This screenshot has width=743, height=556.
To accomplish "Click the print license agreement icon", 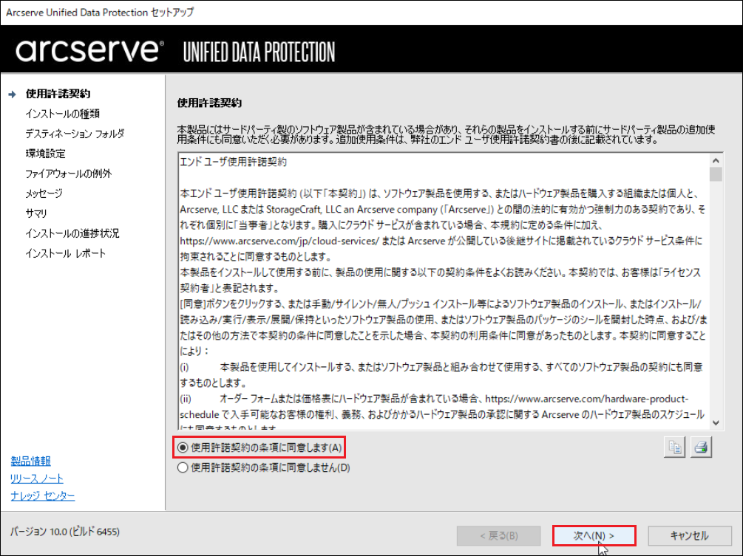I will pyautogui.click(x=701, y=447).
